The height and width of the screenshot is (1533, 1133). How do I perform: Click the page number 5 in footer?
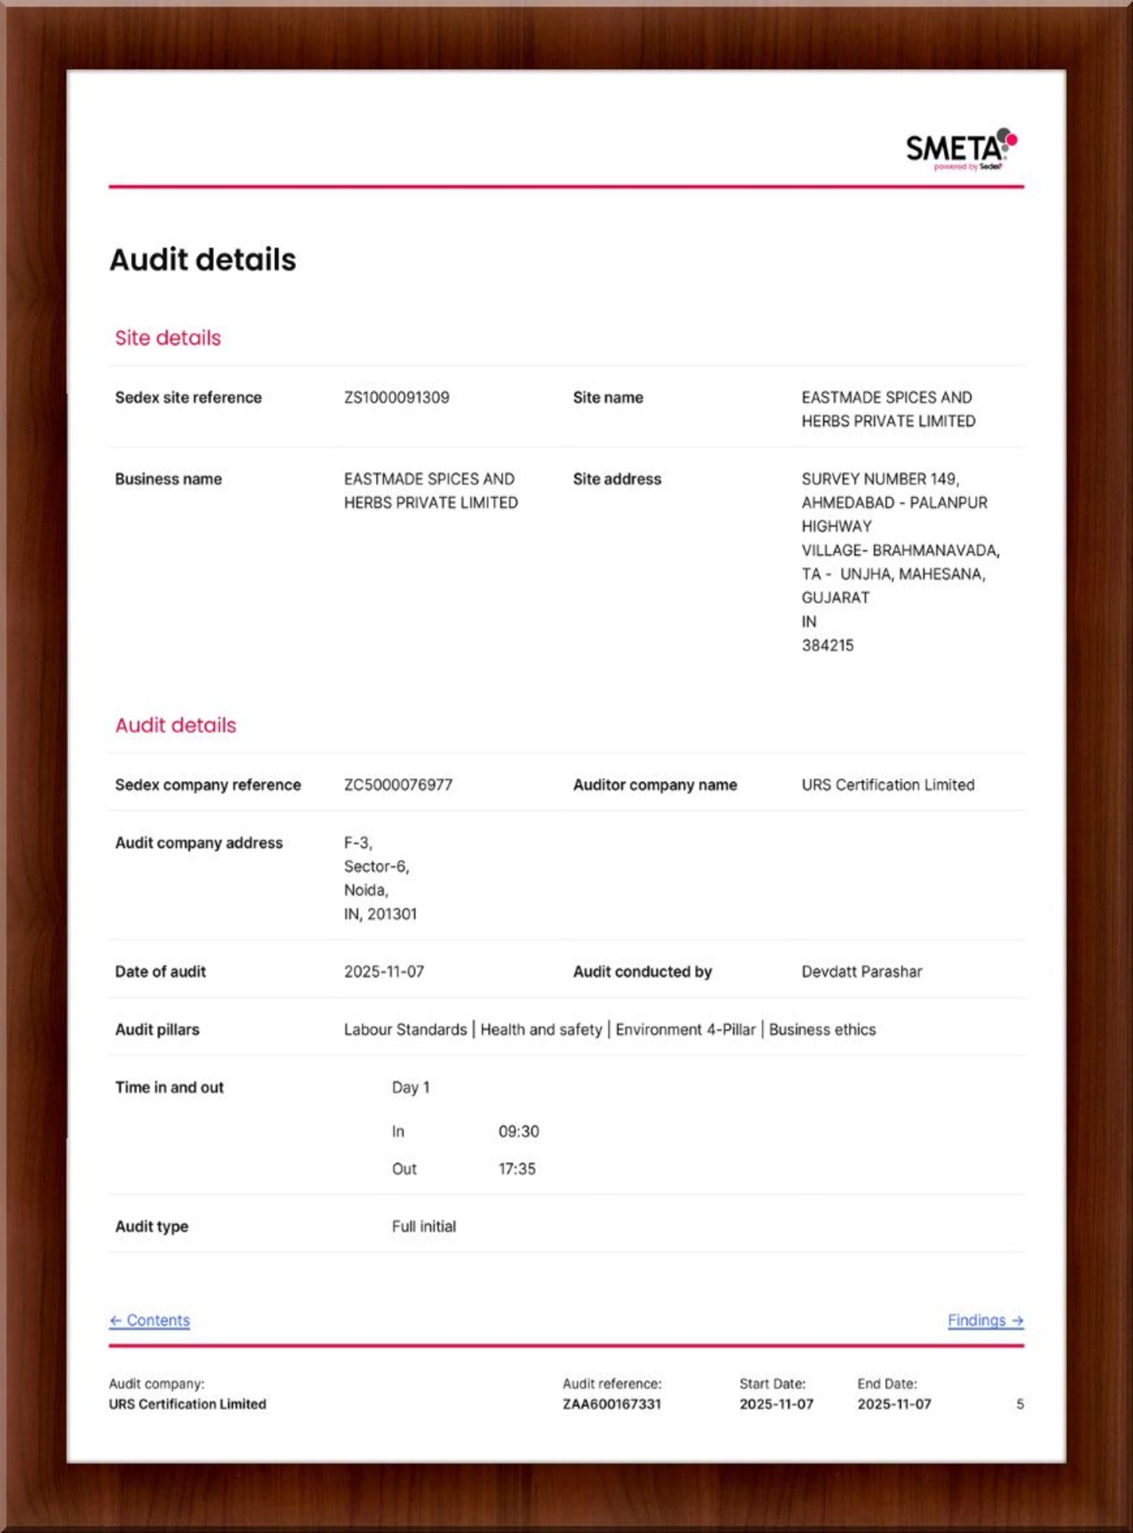pos(1019,1404)
